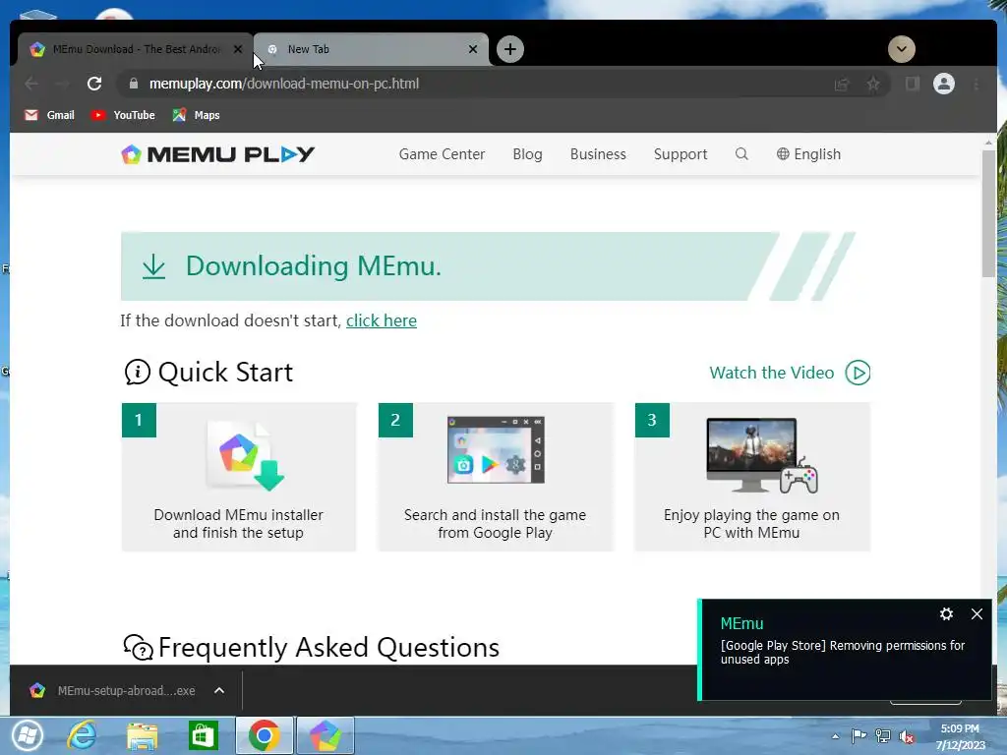The width and height of the screenshot is (1007, 755).
Task: Click the network tray icon
Action: 883,736
